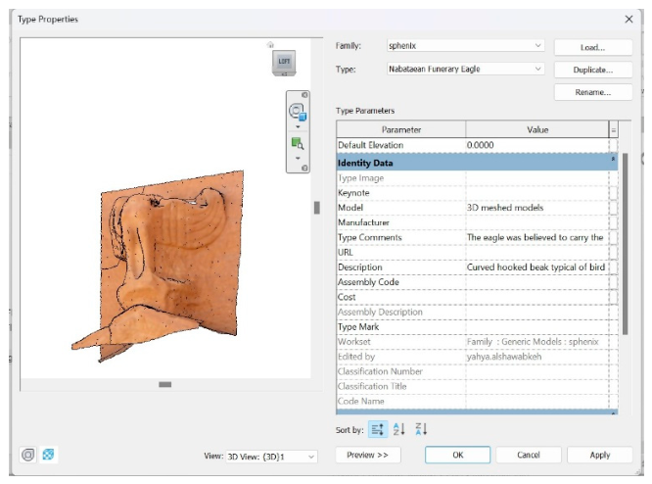The height and width of the screenshot is (484, 652).
Task: Open the Steering Wheels navigation tool
Action: point(298,112)
